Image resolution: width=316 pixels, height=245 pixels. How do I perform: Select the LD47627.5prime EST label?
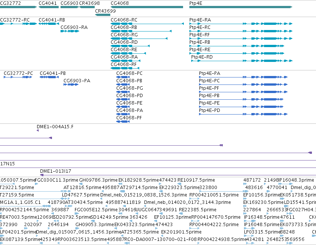pos(81,195)
